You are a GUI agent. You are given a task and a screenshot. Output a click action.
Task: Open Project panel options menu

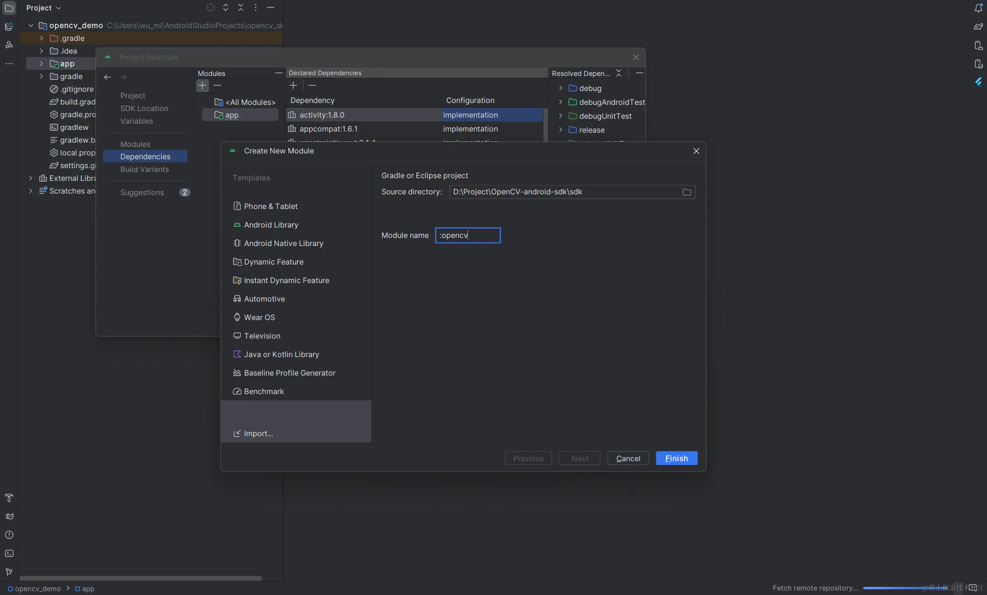pos(256,8)
